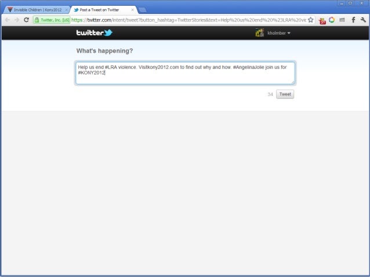Click inside the tweet text box
This screenshot has width=370, height=277.
(x=185, y=73)
